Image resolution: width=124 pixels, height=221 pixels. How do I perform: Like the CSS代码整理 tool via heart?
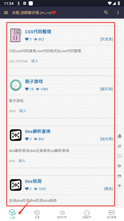coord(27,39)
